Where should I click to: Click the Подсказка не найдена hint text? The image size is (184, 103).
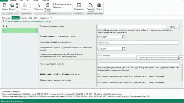pyautogui.click(x=11, y=92)
